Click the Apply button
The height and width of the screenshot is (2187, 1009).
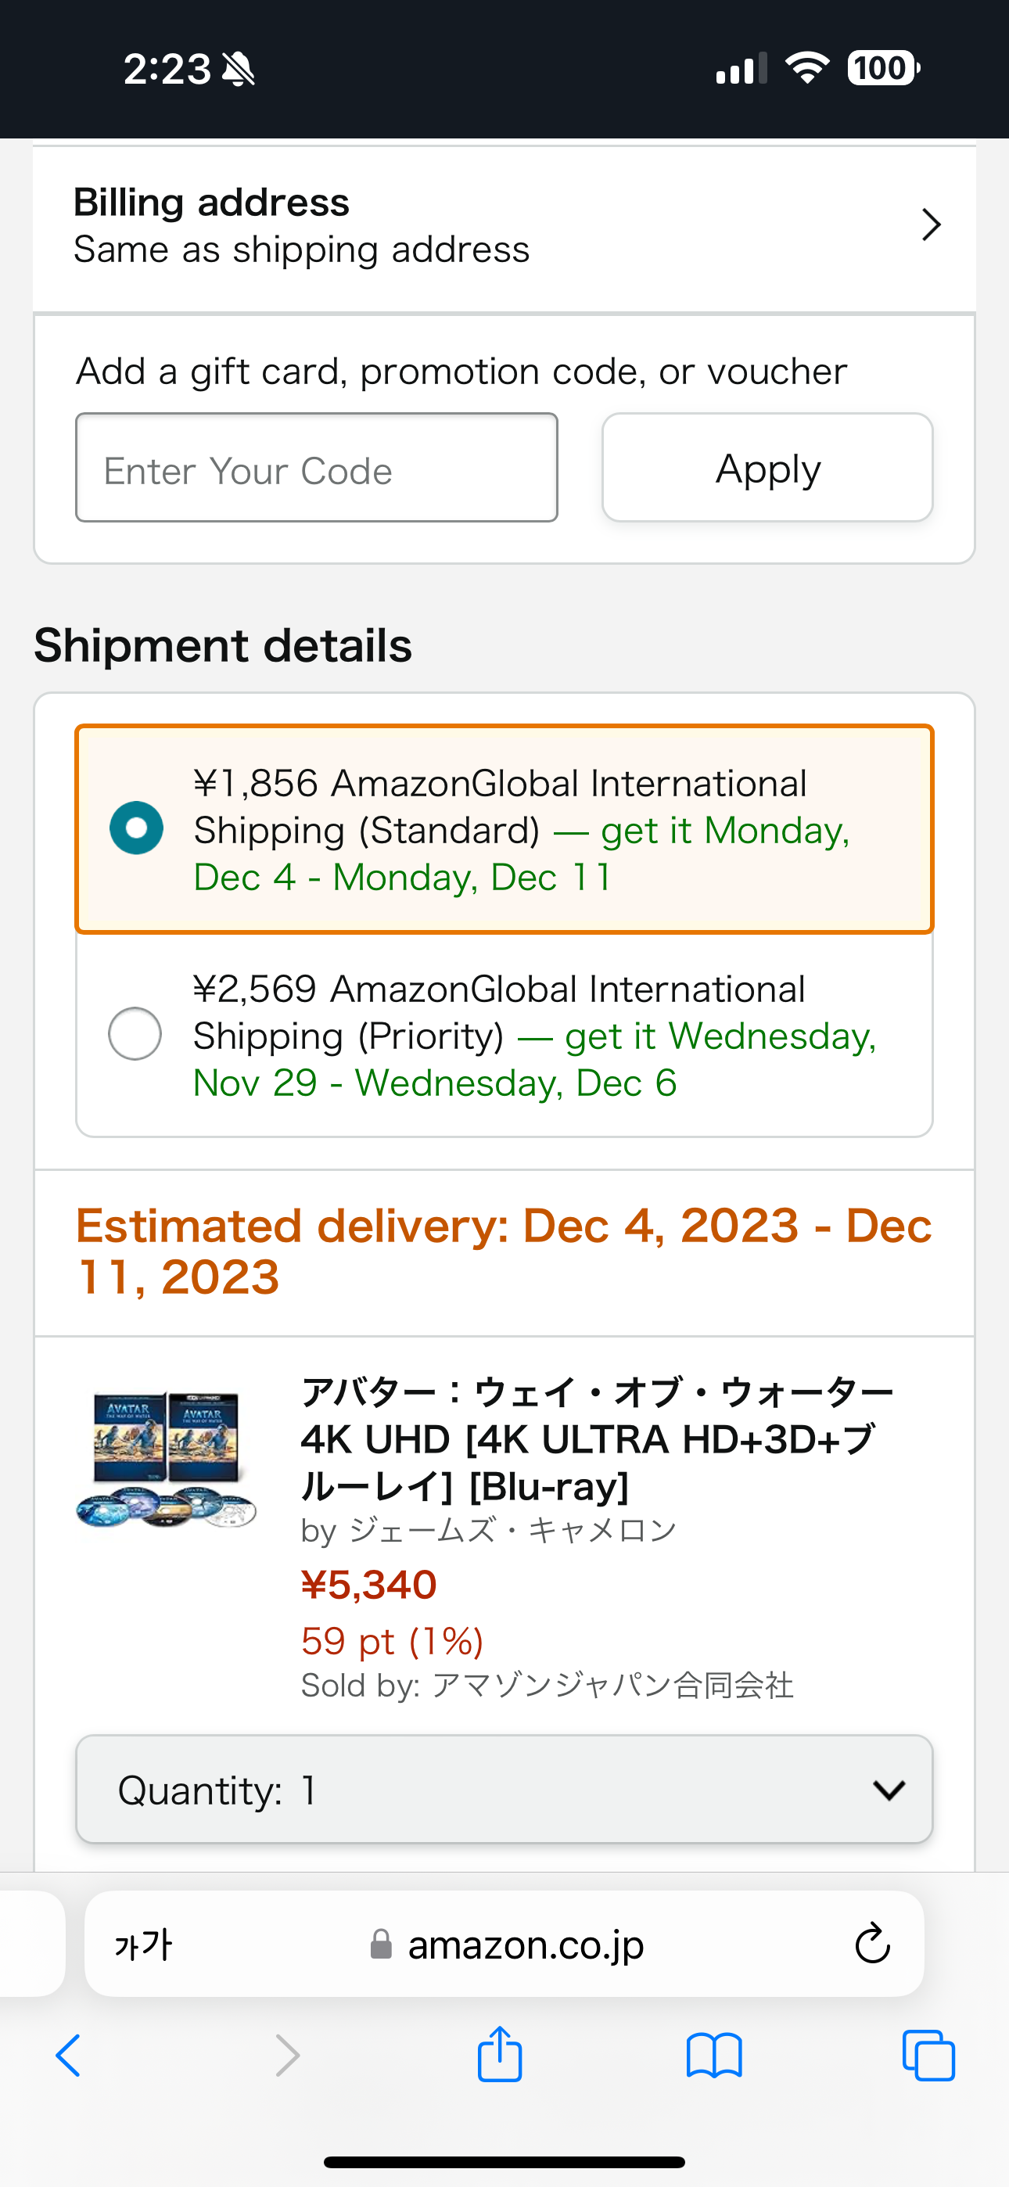pos(768,468)
